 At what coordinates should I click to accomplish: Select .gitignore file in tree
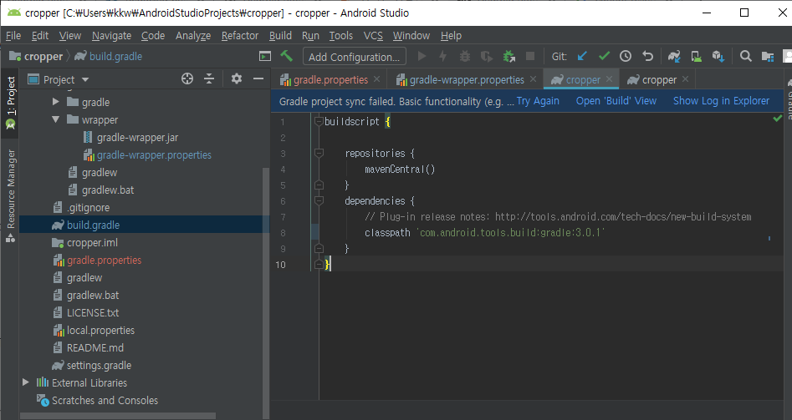(x=89, y=207)
